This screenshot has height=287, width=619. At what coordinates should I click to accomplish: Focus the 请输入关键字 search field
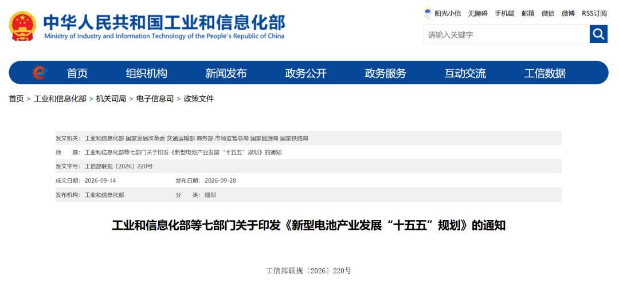(507, 34)
